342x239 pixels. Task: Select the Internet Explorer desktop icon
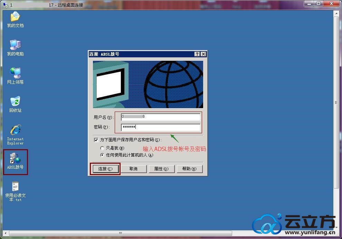pyautogui.click(x=15, y=135)
